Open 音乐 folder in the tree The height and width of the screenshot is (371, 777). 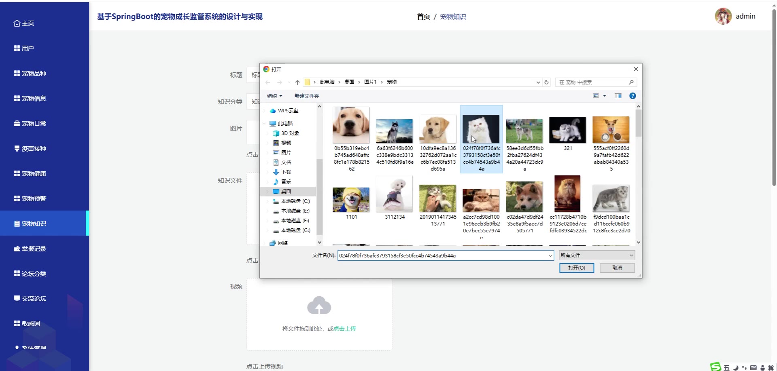click(282, 182)
